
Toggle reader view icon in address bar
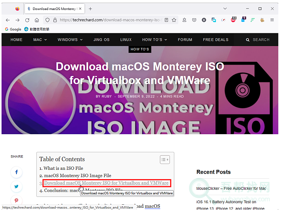[166, 20]
